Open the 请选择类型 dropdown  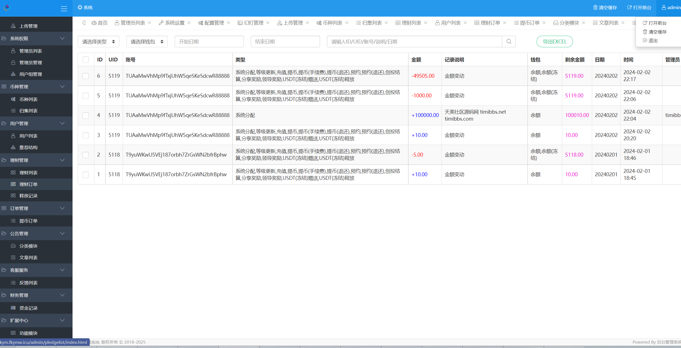(98, 41)
